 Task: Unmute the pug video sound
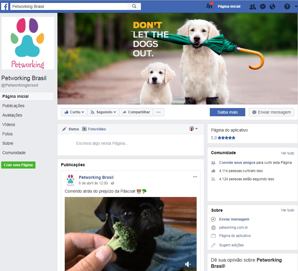(x=188, y=264)
